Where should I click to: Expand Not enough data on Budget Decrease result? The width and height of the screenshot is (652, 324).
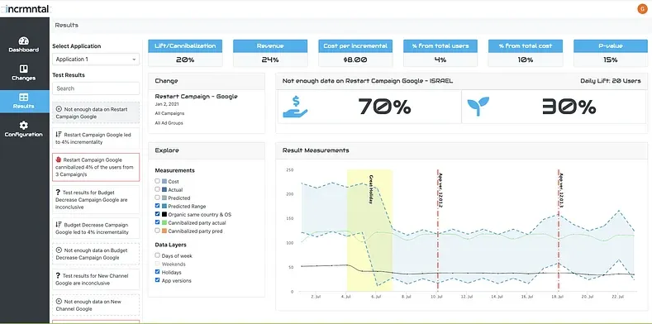pos(96,254)
